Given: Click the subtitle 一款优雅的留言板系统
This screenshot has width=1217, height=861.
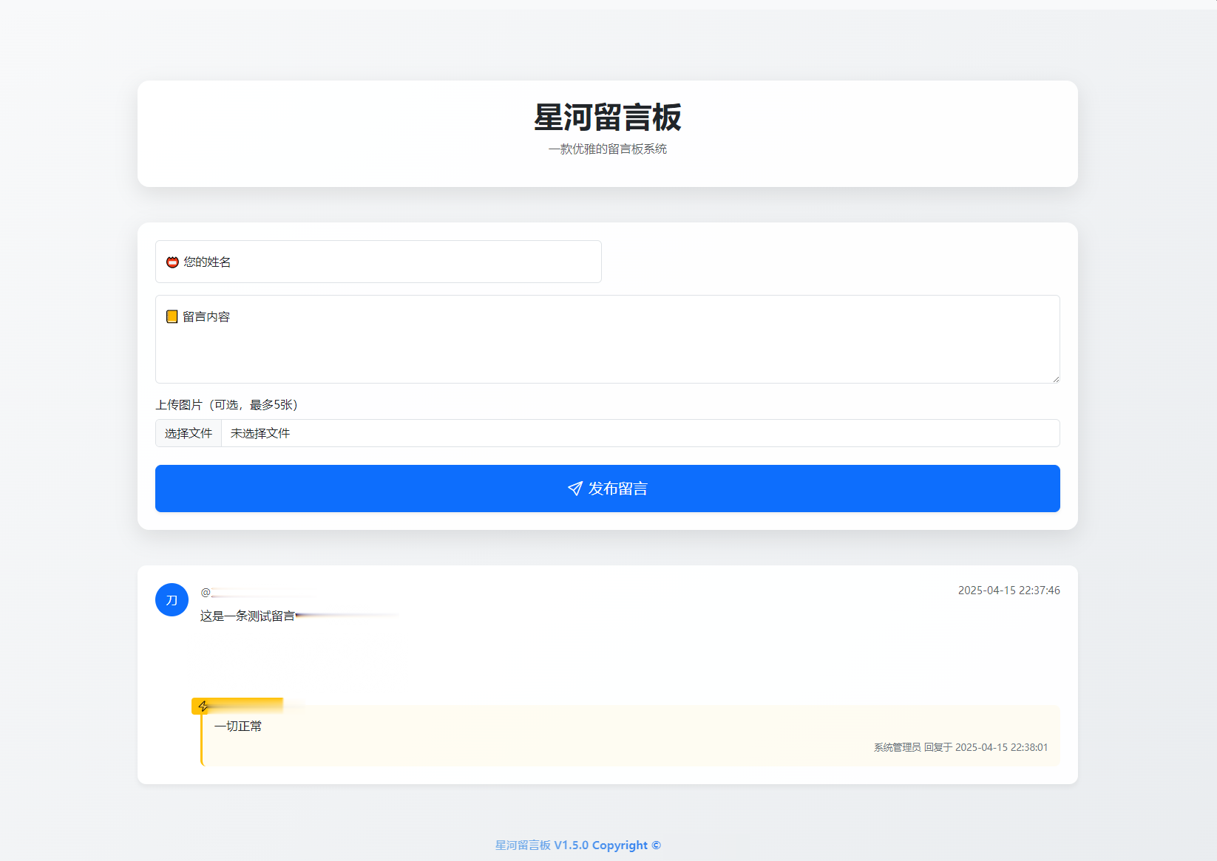Looking at the screenshot, I should pos(607,149).
